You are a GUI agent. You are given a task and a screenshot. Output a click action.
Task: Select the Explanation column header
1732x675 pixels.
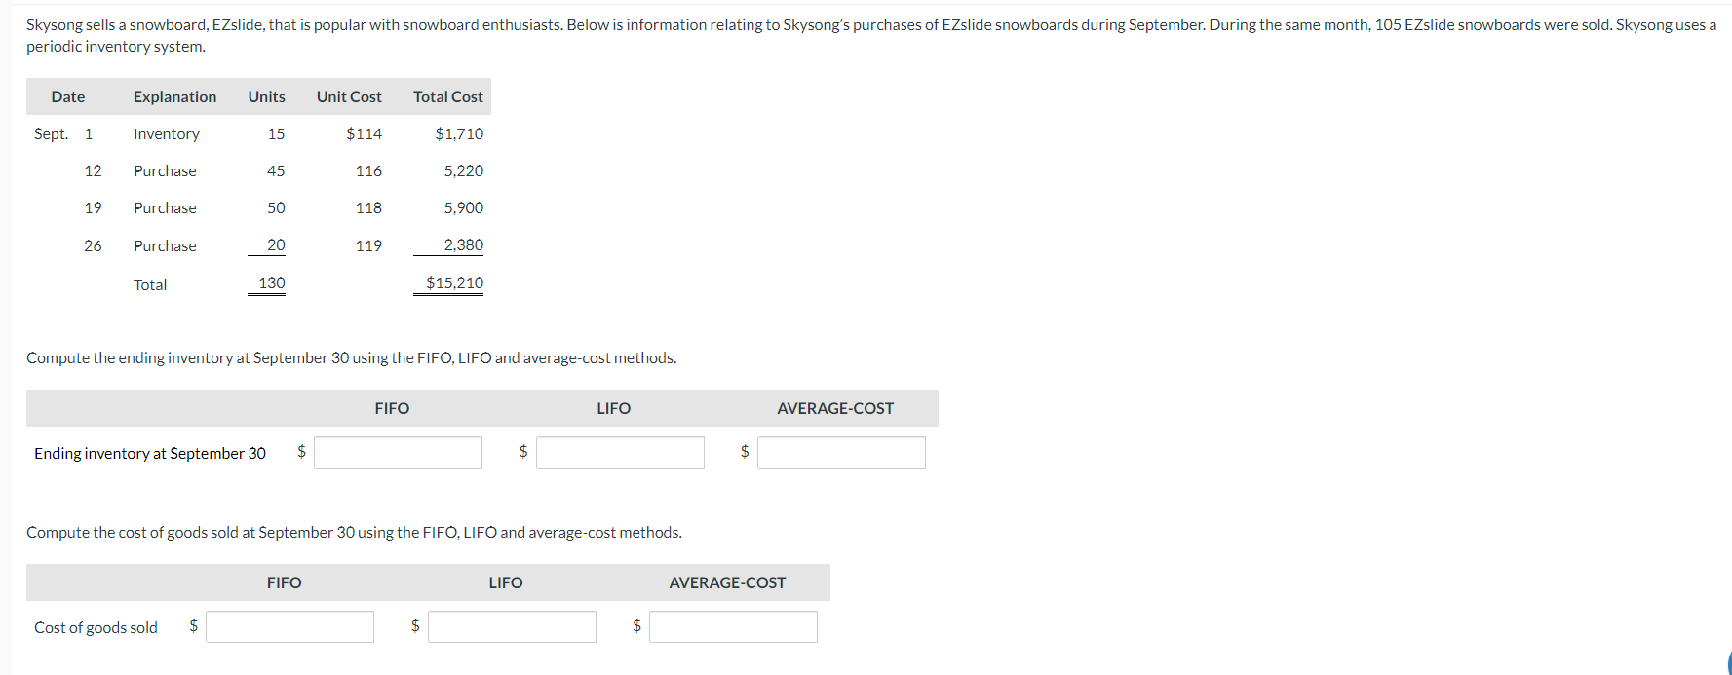click(174, 96)
